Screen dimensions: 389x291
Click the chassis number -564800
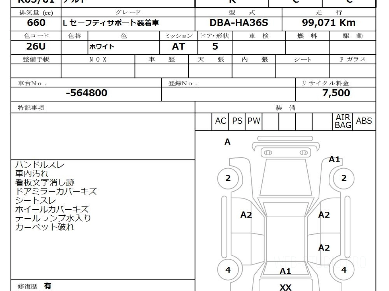pos(86,93)
